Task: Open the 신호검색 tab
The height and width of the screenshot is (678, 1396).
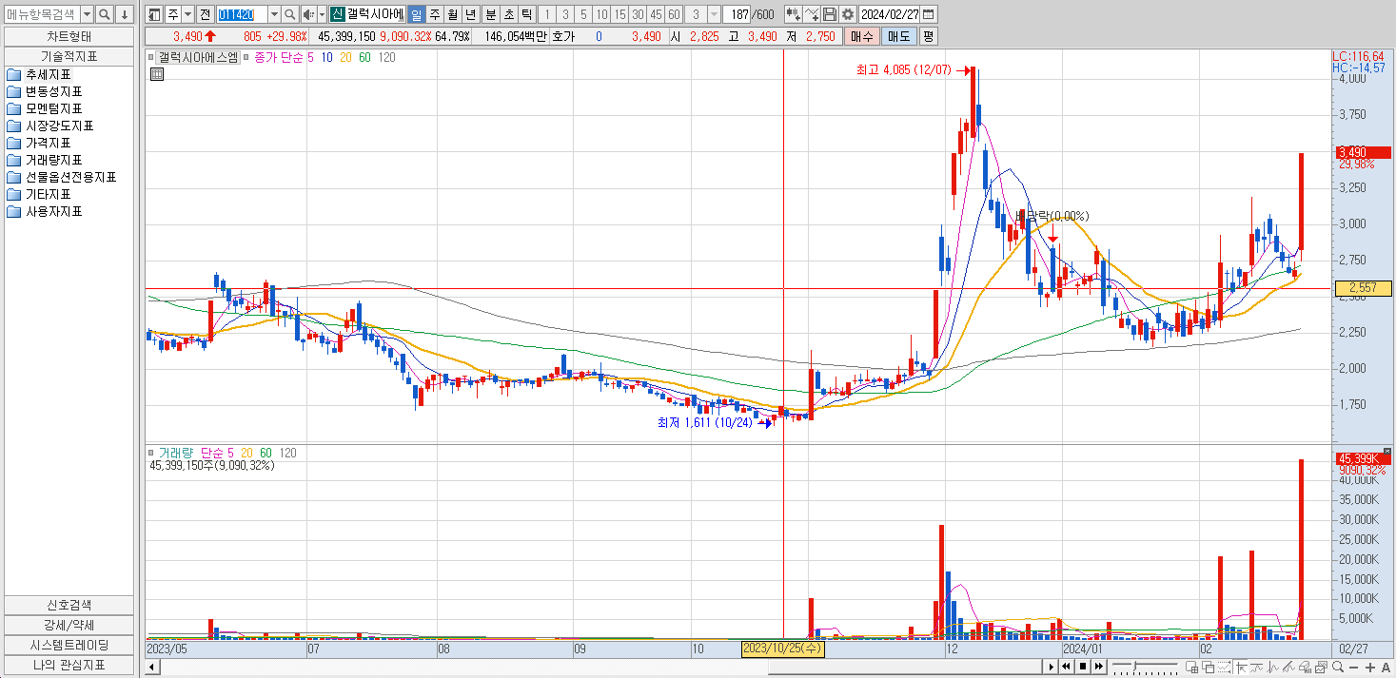Action: click(69, 605)
